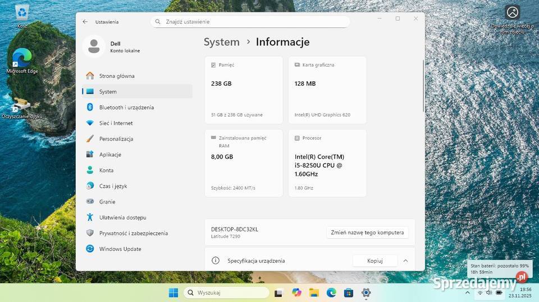Open Copilot from the taskbar
This screenshot has height=302, width=539.
click(296, 292)
